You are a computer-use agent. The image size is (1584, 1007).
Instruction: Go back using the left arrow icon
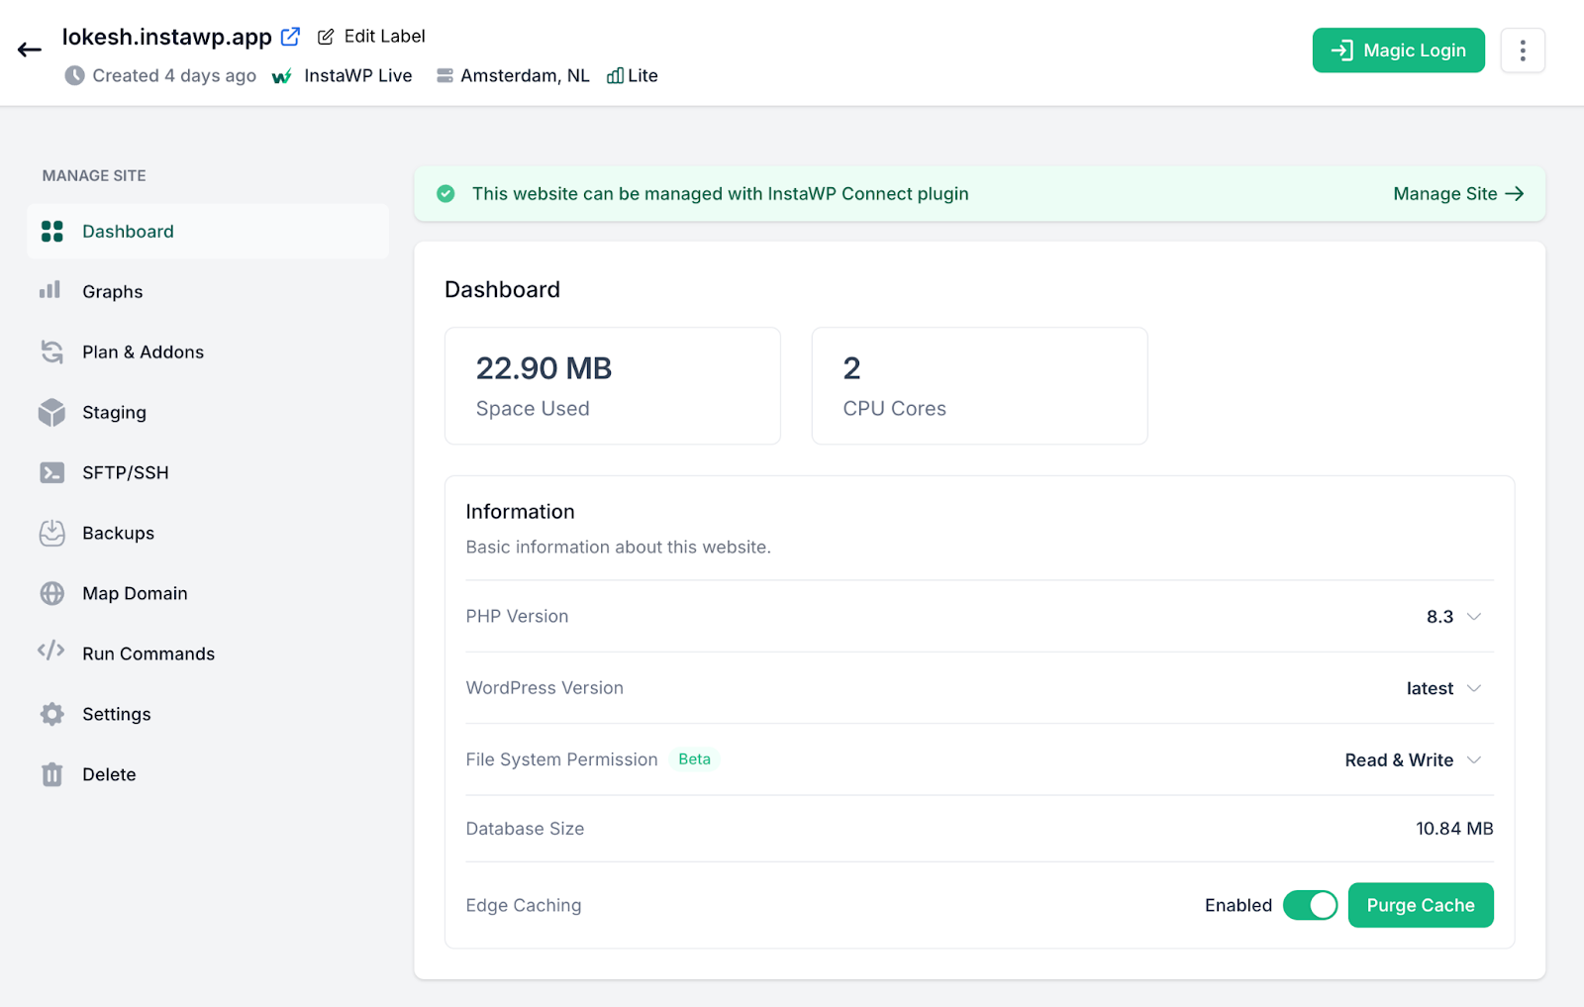click(30, 50)
